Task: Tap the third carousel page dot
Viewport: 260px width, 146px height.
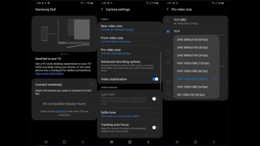Action: click(67, 54)
